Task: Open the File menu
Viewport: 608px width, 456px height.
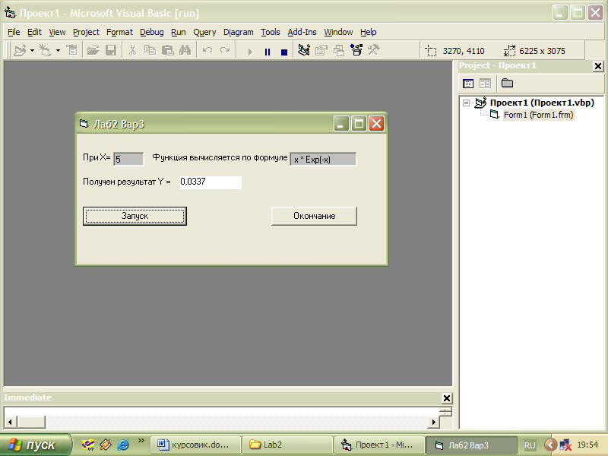Action: pyautogui.click(x=14, y=32)
